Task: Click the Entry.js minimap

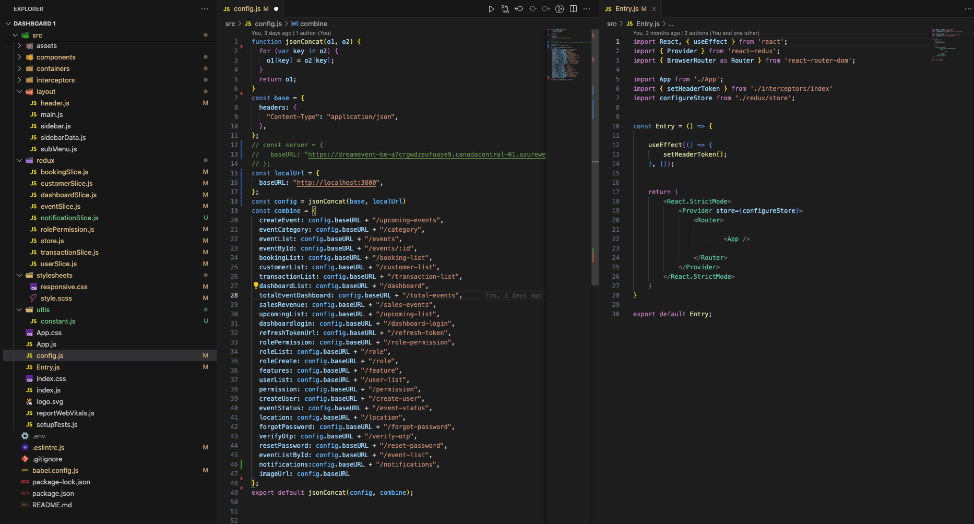Action: [948, 44]
